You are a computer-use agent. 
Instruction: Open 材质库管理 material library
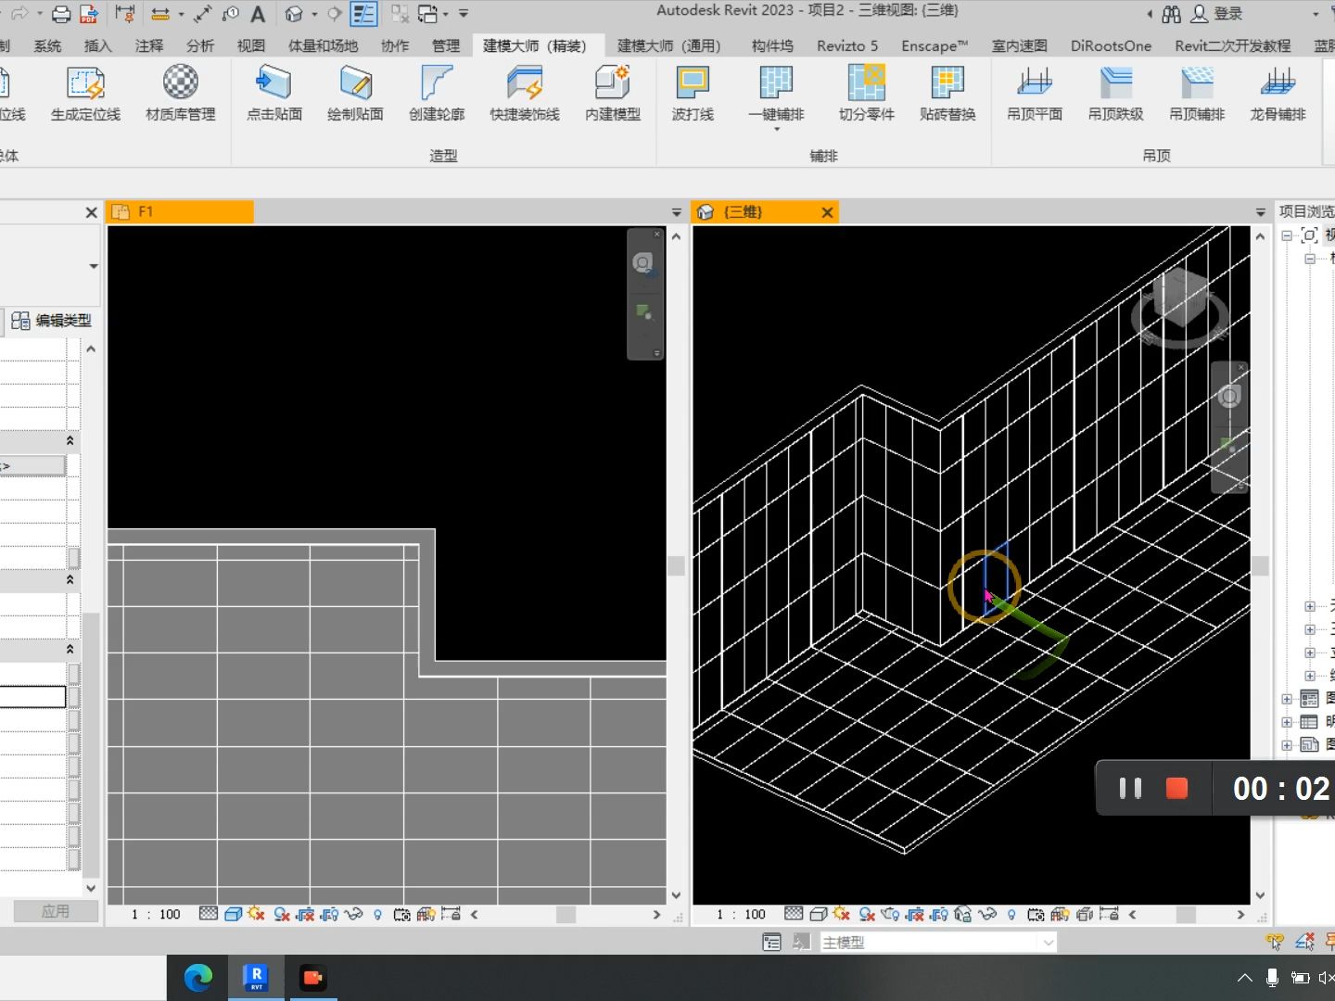pos(181,83)
